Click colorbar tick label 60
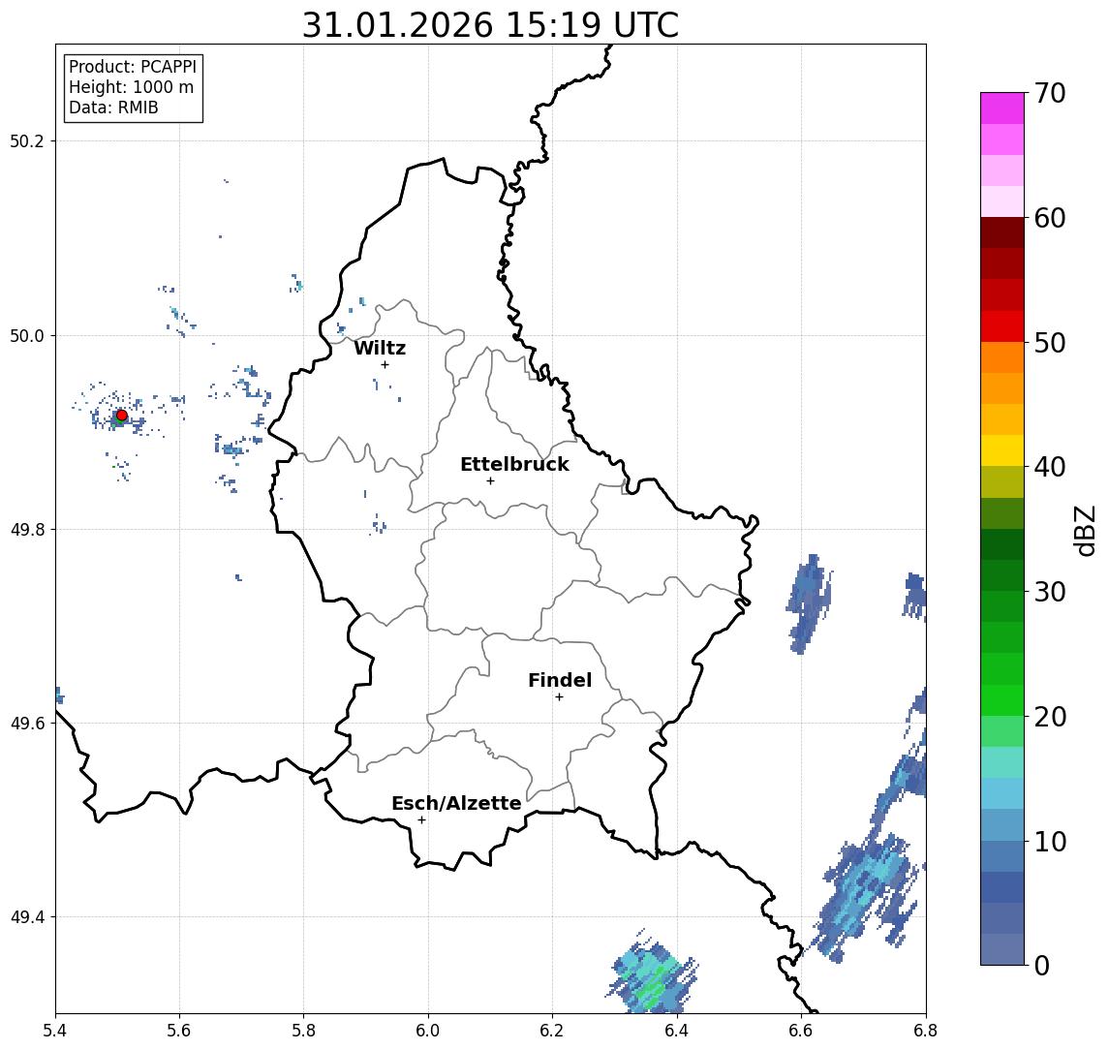 point(1050,219)
